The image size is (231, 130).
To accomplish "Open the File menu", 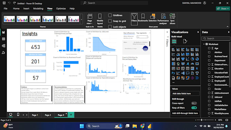I will [5, 9].
